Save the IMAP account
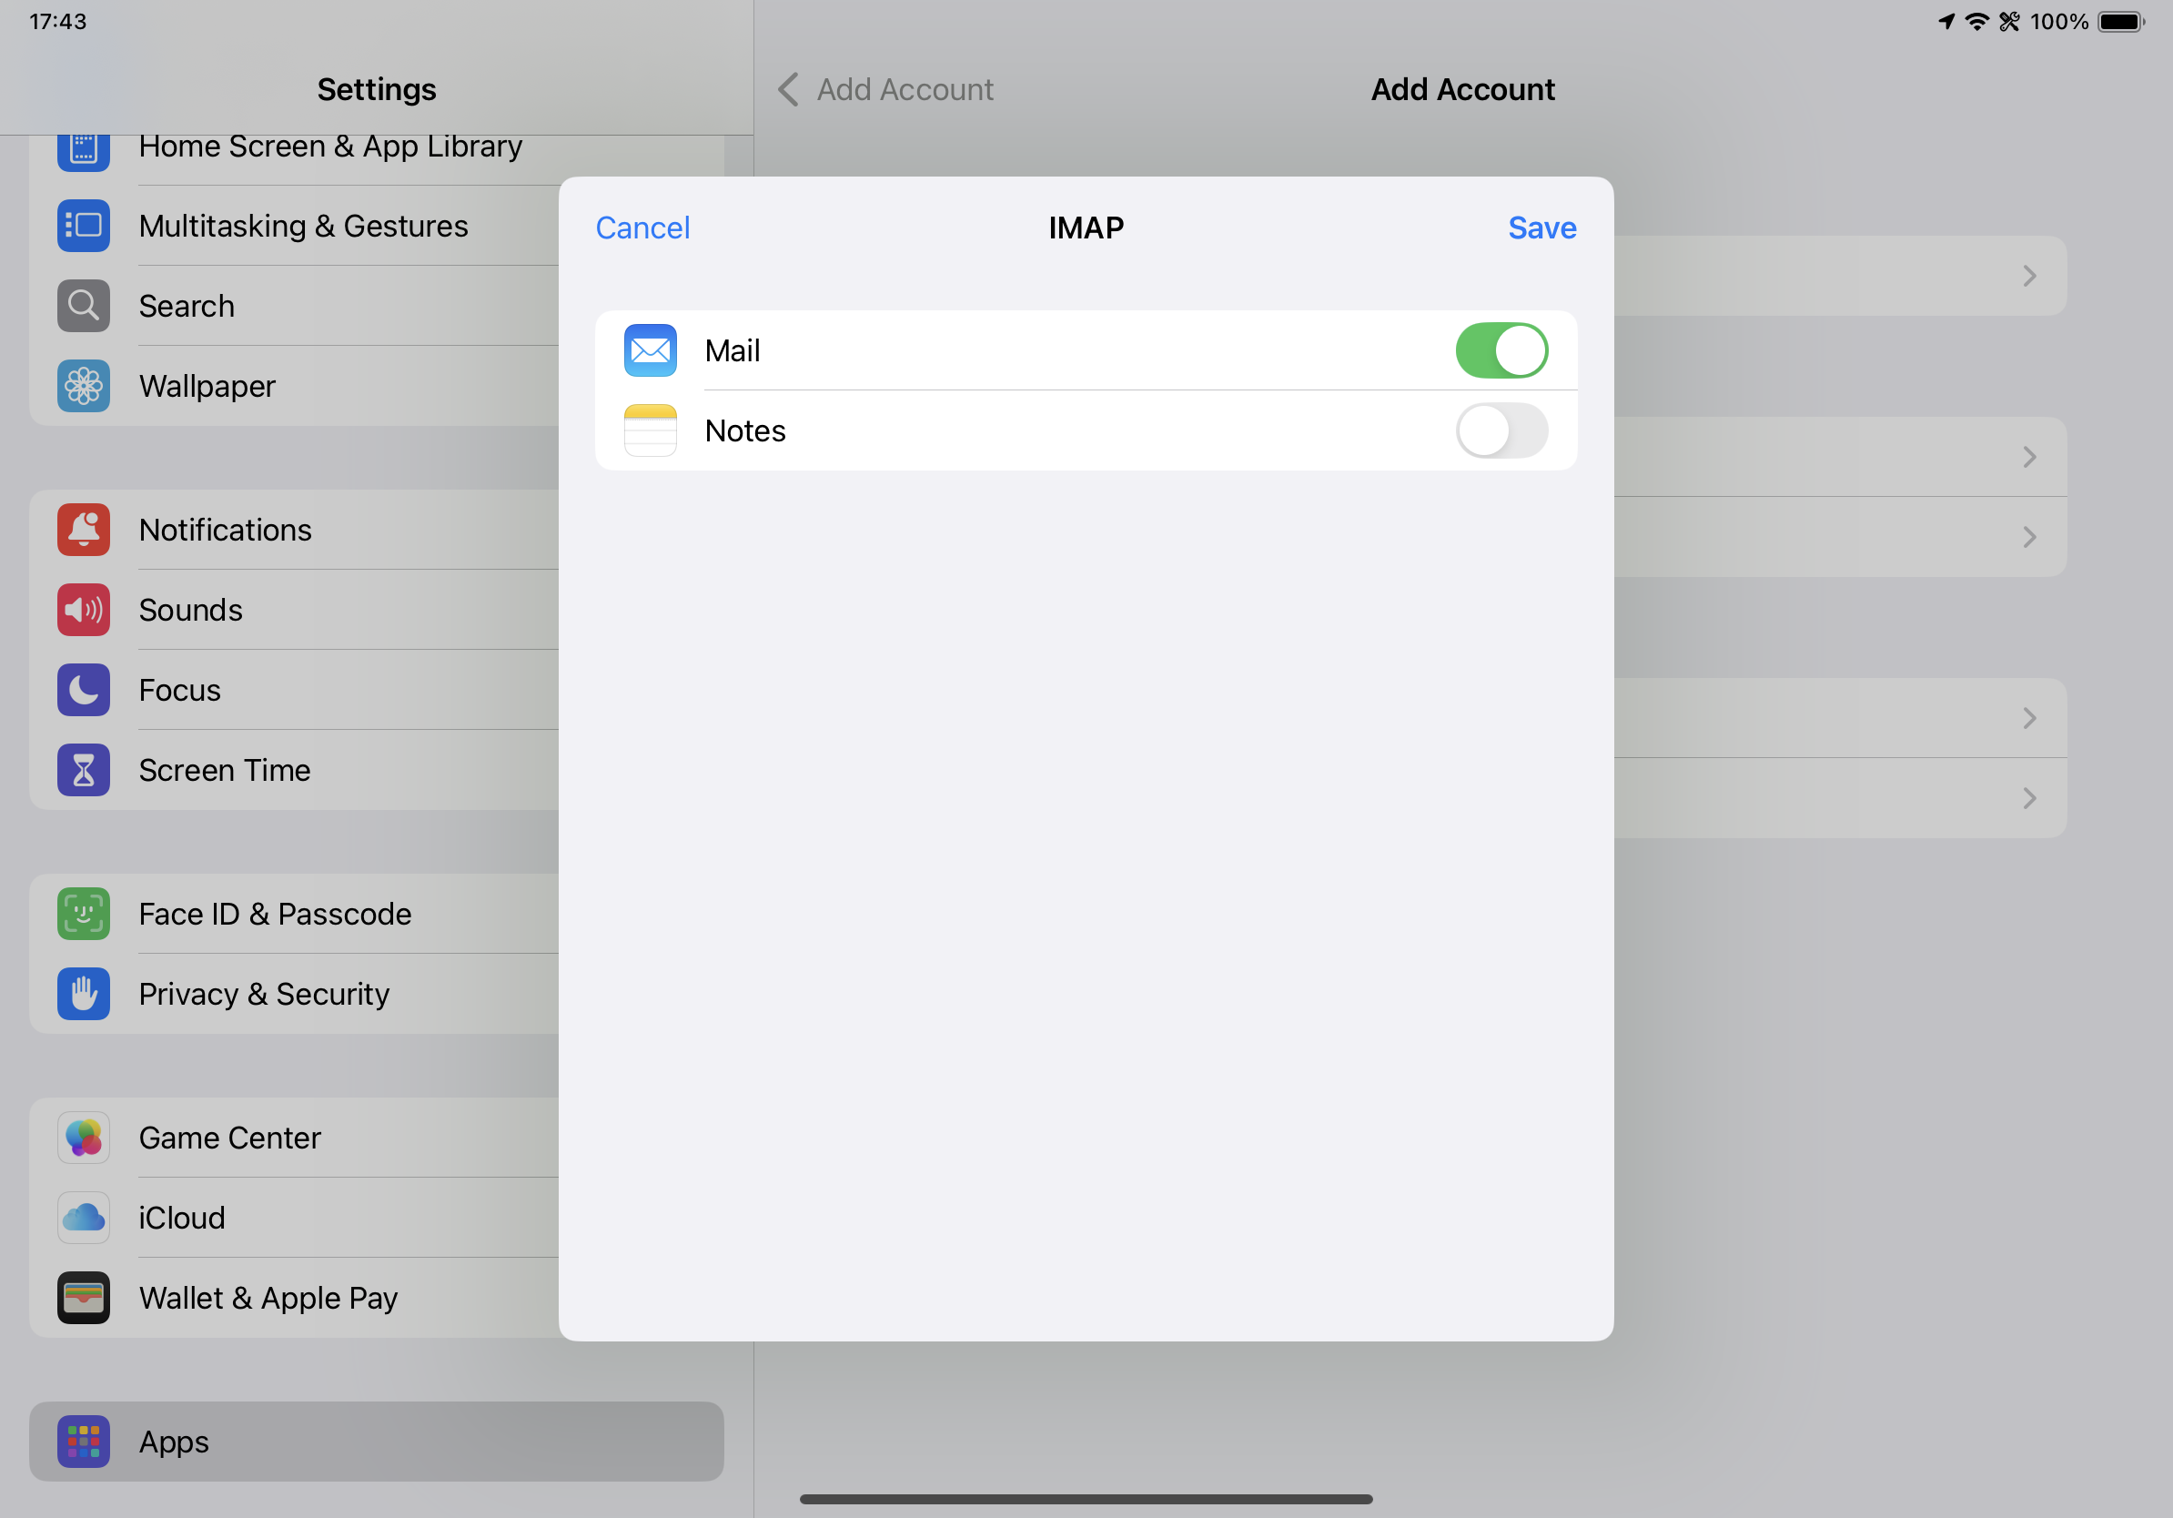This screenshot has height=1518, width=2173. (x=1541, y=228)
